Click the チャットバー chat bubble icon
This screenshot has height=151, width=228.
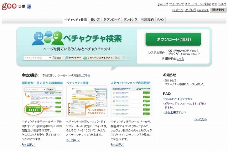pos(67,58)
